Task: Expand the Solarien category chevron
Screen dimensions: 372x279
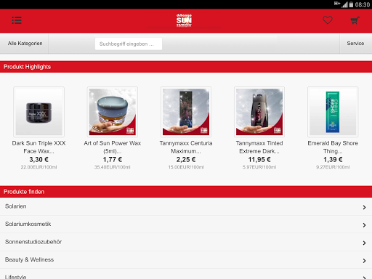Action: [364, 207]
